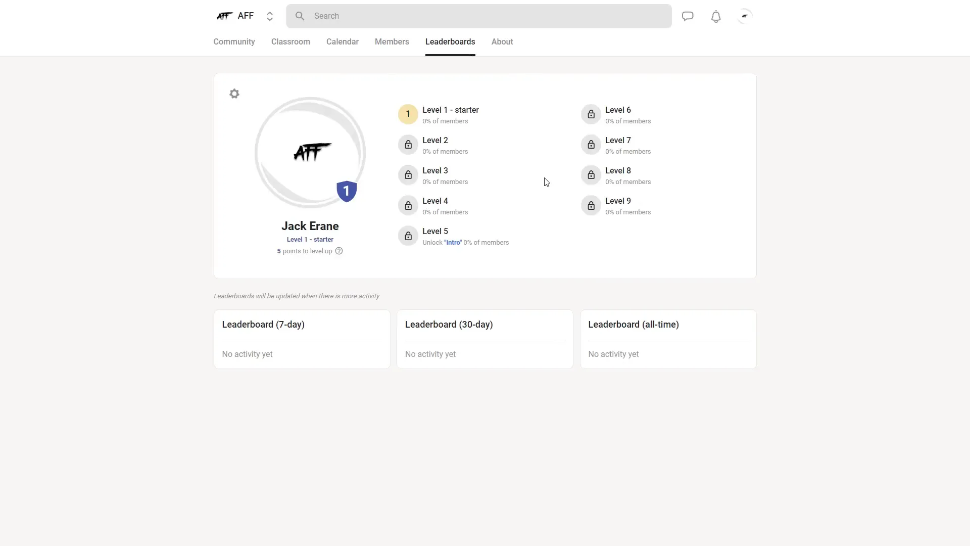The height and width of the screenshot is (546, 970).
Task: Click the Level 5 lock icon
Action: point(408,236)
